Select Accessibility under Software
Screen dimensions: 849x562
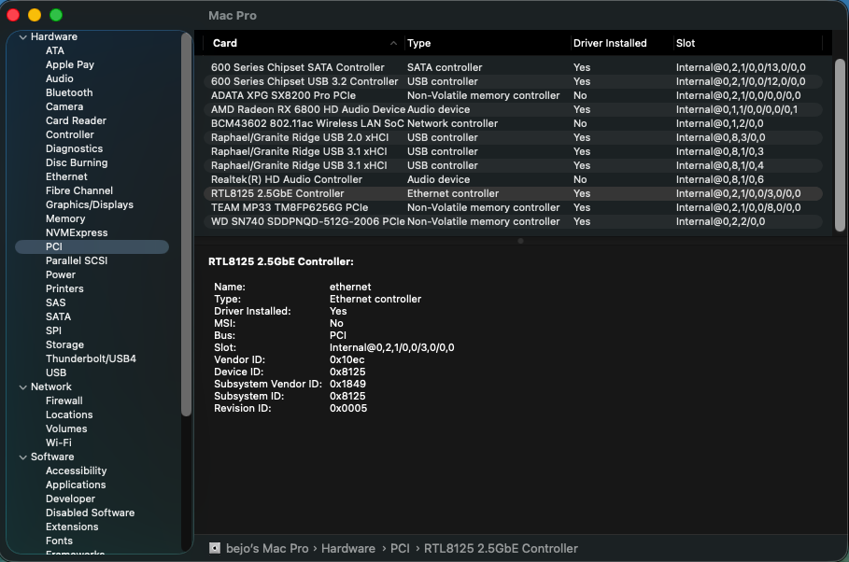click(77, 471)
